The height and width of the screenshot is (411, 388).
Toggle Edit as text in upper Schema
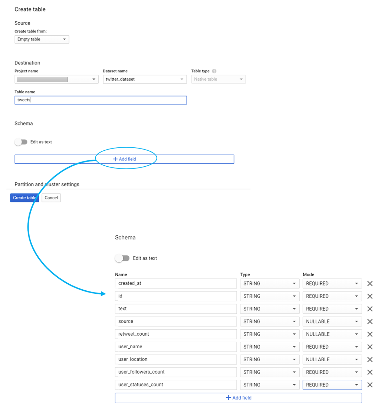(x=21, y=142)
